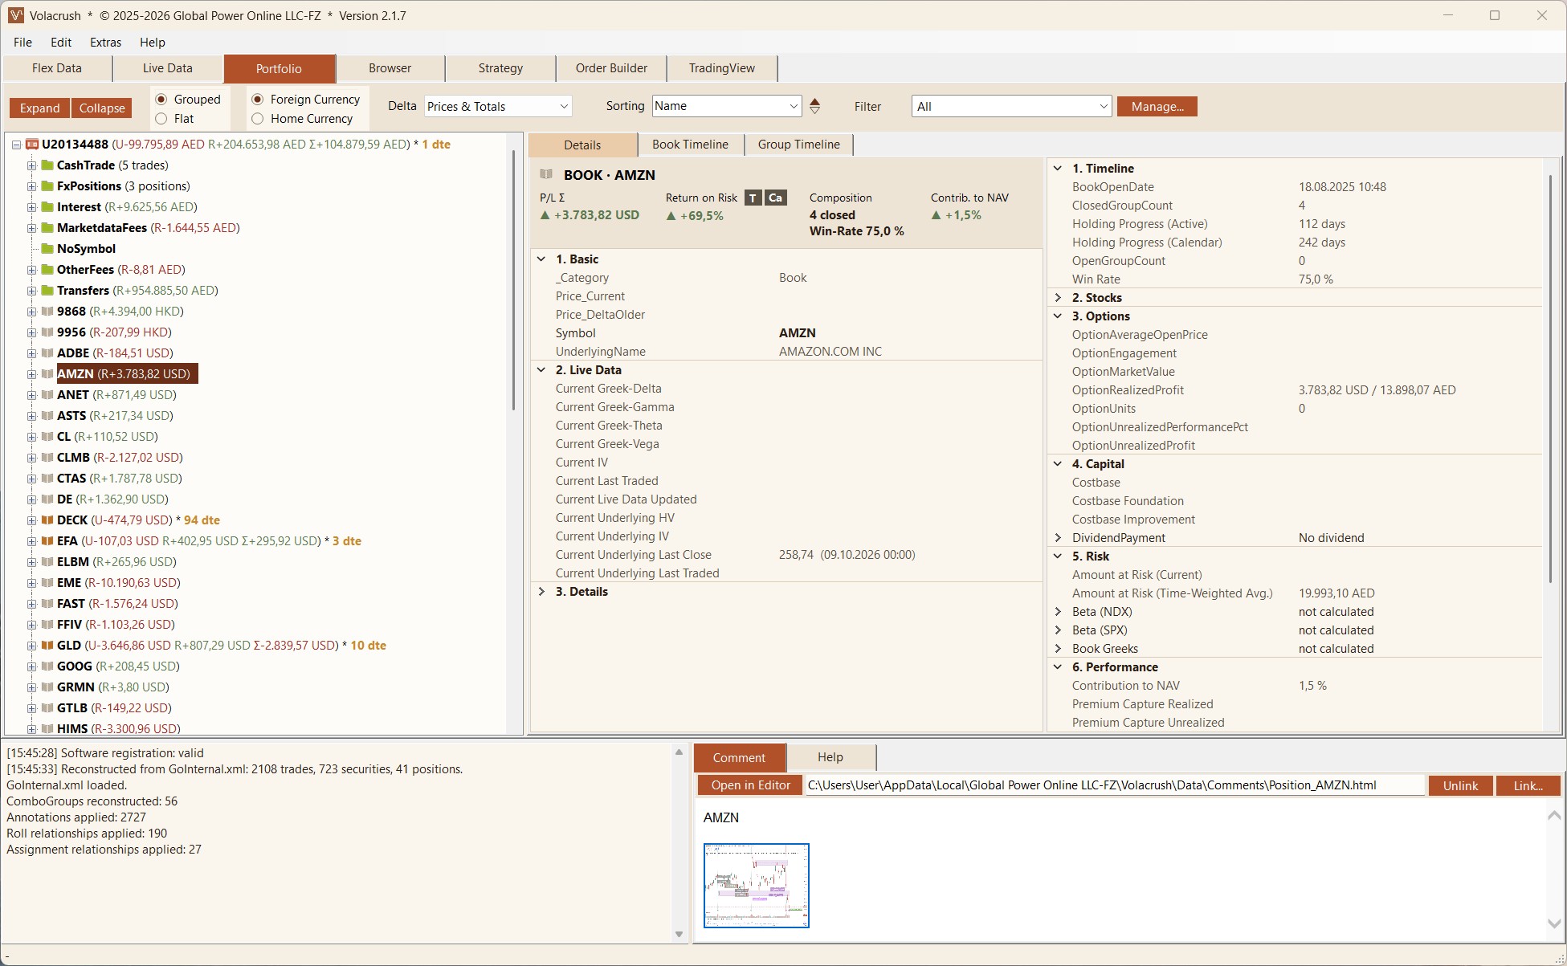The image size is (1567, 966).
Task: Click the Transfers folder icon
Action: pos(47,291)
